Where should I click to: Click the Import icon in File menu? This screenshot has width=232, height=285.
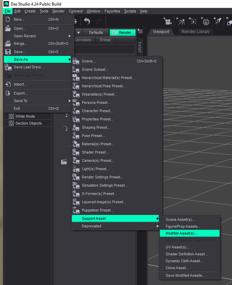click(x=8, y=84)
